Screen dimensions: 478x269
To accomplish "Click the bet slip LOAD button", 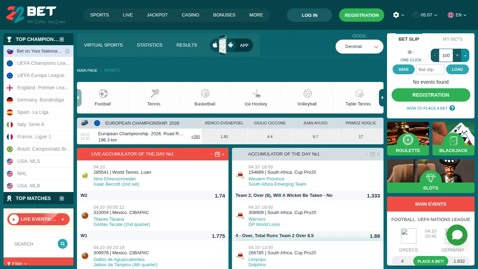I will (x=457, y=69).
